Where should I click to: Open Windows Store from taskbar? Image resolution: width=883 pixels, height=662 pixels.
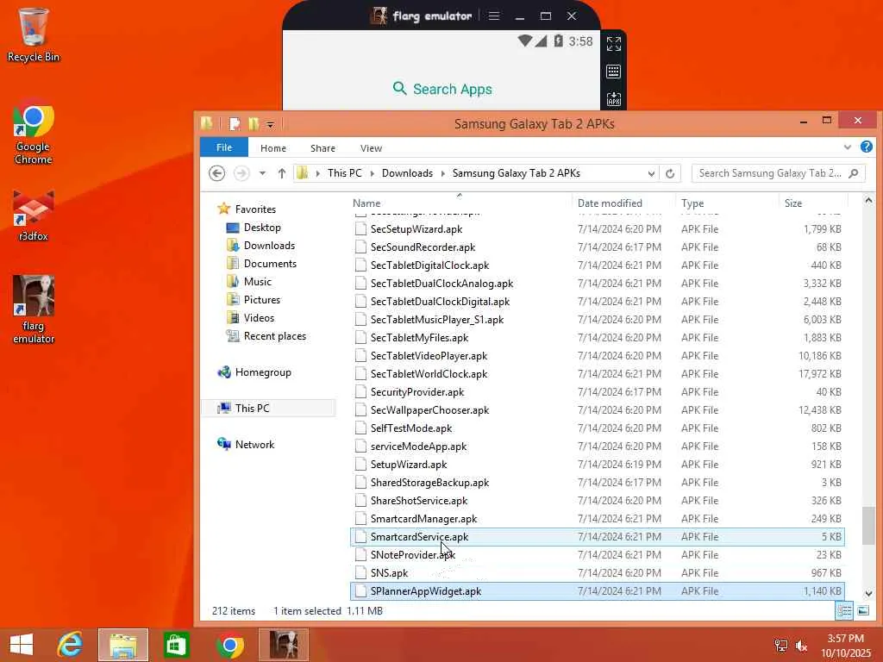[x=176, y=645]
